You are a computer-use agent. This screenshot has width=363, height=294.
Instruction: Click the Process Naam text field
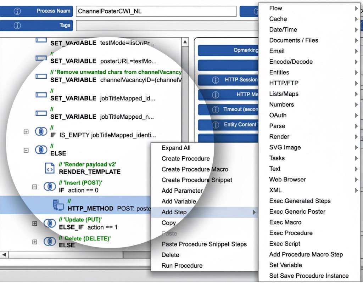click(156, 11)
